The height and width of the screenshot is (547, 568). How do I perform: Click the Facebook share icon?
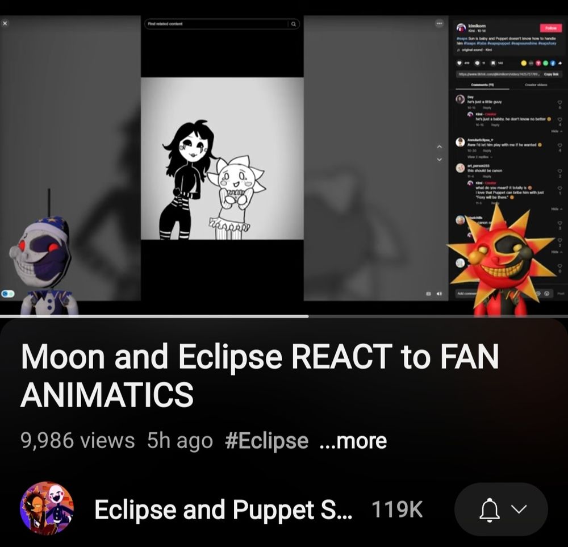coord(553,63)
